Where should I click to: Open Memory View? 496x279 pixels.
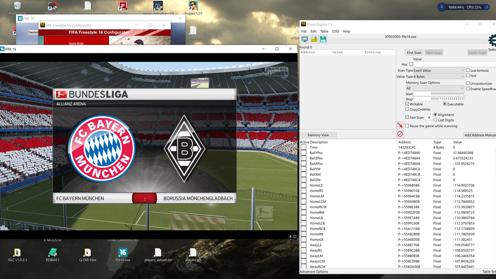tap(318, 134)
